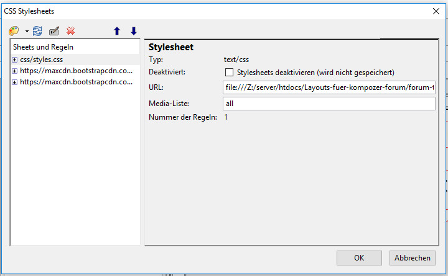Click the OK button
This screenshot has width=448, height=276.
(359, 258)
